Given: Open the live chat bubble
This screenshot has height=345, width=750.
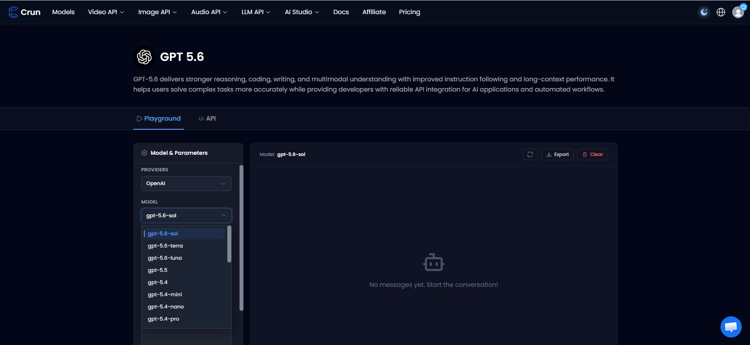Looking at the screenshot, I should 731,327.
